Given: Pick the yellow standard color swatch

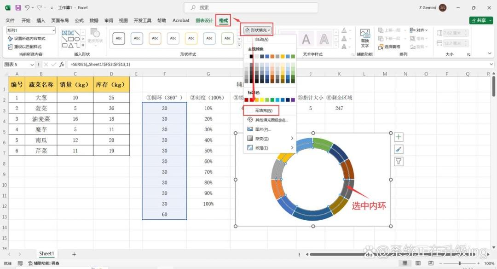Looking at the screenshot, I should (262, 100).
